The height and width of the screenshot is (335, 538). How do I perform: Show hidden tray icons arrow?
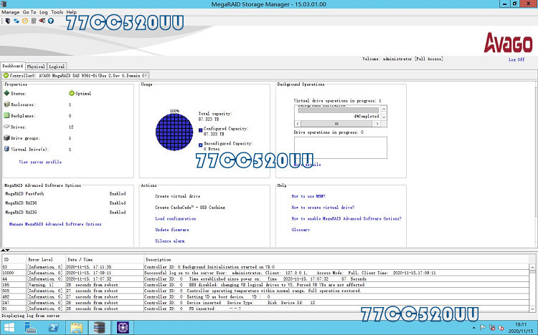[474, 328]
